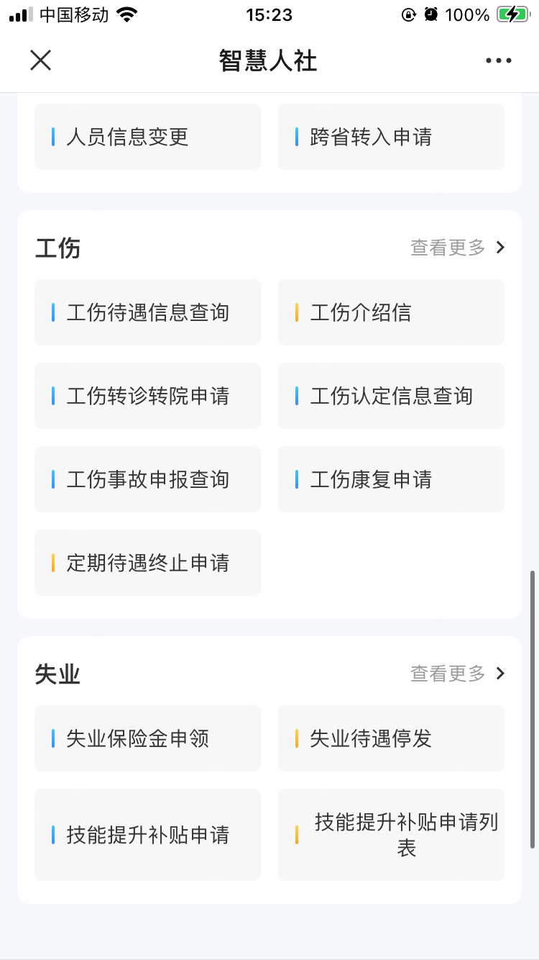Viewport: 539px width, 960px height.
Task: Select 失业保险金申领
Action: pyautogui.click(x=147, y=738)
